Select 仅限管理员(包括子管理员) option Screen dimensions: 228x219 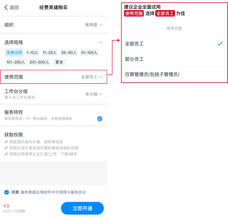click(x=174, y=74)
